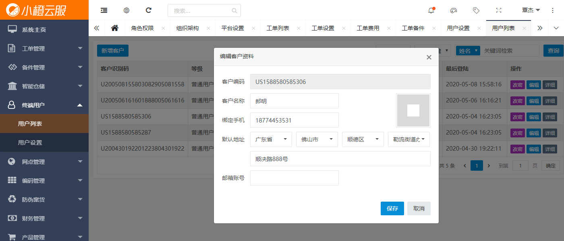The width and height of the screenshot is (564, 241).
Task: Click the 系统主页 monitor icon
Action: [12, 29]
